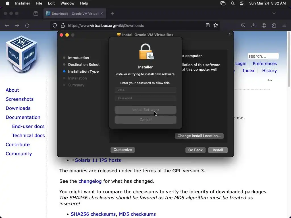The width and height of the screenshot is (291, 218).
Task: Open the Documentation link in sidebar
Action: coord(23,117)
